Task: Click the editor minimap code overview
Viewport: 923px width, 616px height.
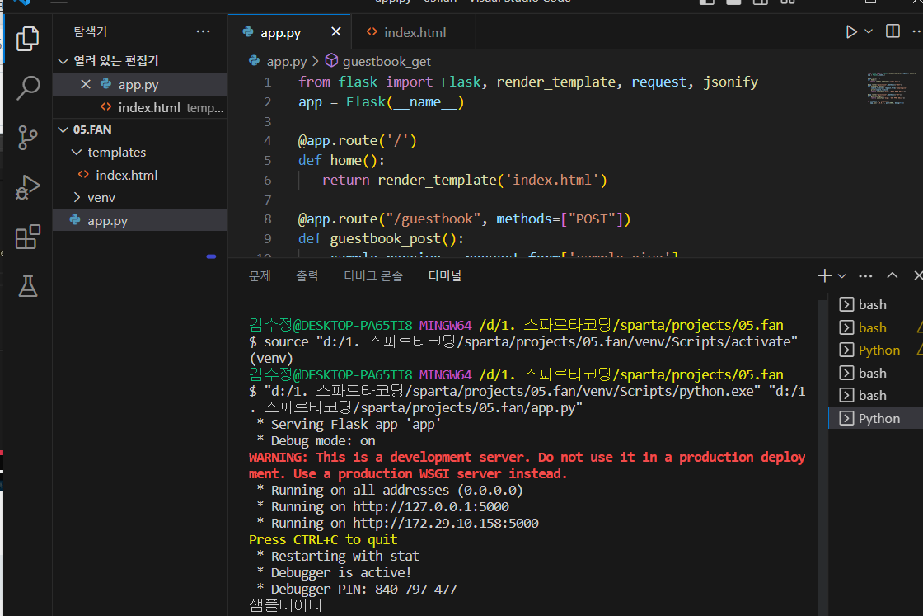Action: pyautogui.click(x=891, y=88)
